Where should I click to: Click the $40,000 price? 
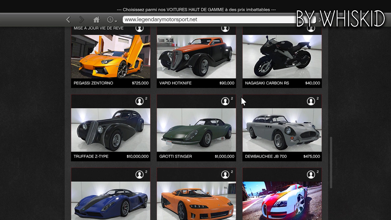click(x=312, y=83)
